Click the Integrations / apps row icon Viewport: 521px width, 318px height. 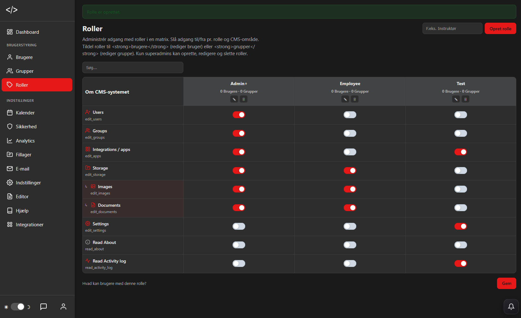pyautogui.click(x=88, y=149)
